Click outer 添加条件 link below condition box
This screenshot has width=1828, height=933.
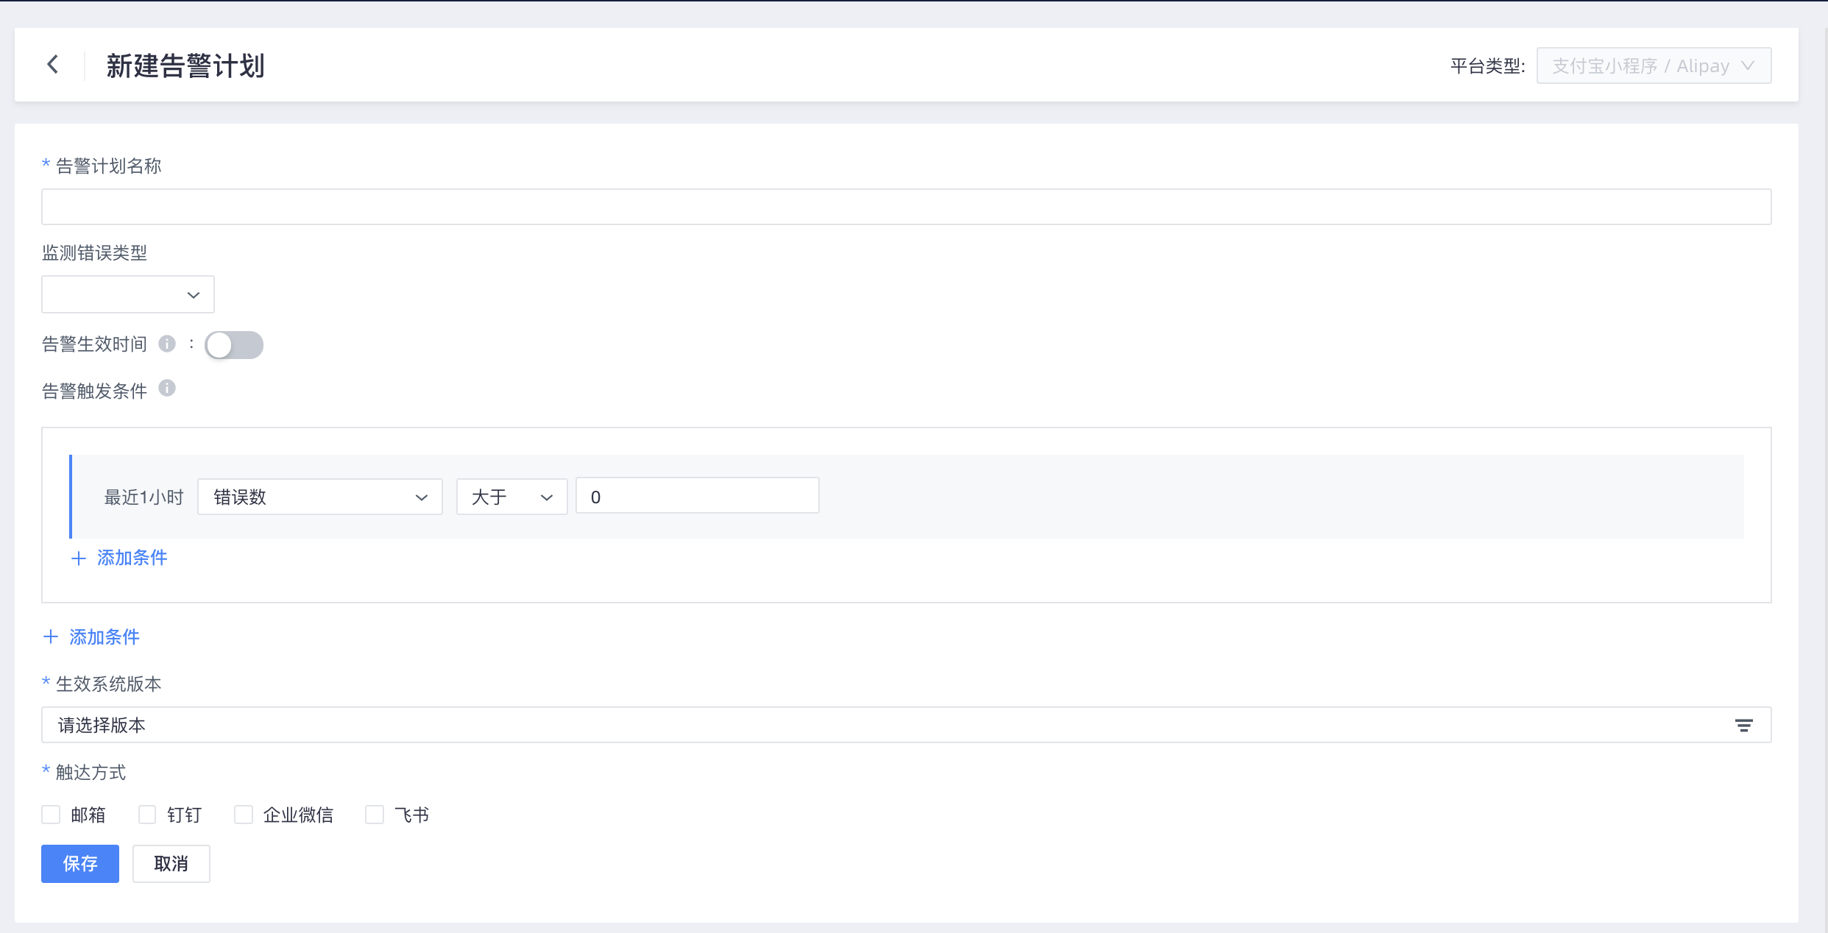[x=91, y=637]
